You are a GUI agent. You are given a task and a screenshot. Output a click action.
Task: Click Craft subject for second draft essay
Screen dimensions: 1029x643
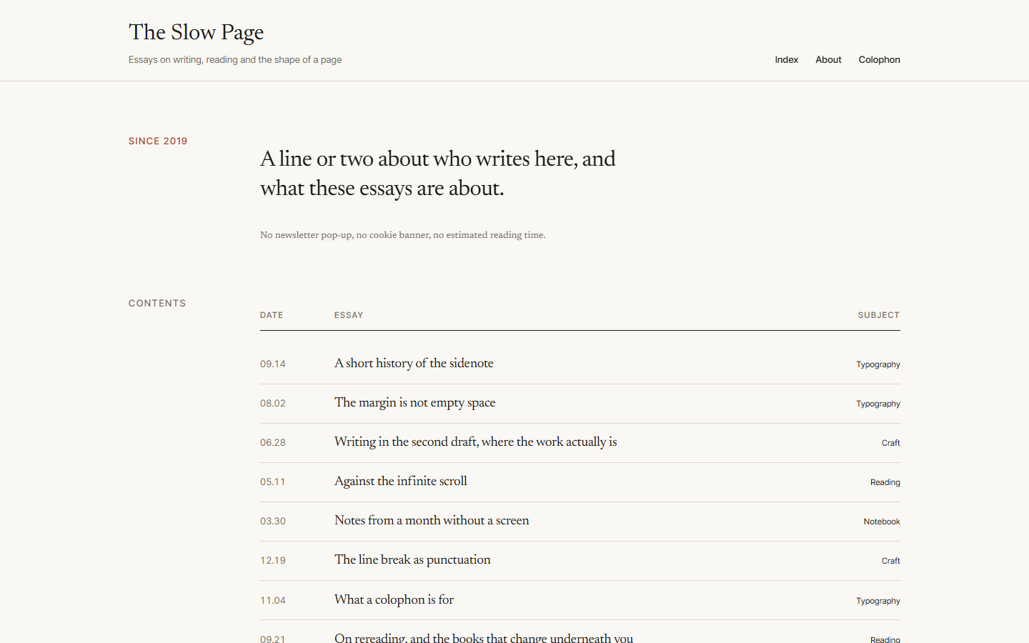point(890,443)
